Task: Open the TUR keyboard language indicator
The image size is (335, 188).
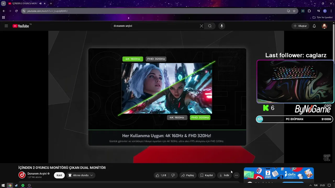Action: pos(316,185)
